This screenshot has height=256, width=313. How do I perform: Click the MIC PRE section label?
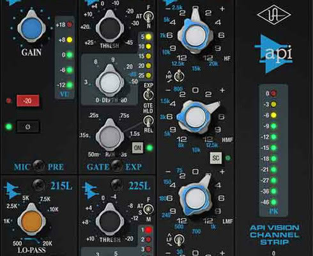tap(39, 167)
